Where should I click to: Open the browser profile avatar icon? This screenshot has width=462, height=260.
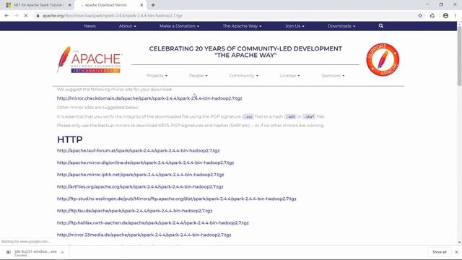(x=445, y=16)
